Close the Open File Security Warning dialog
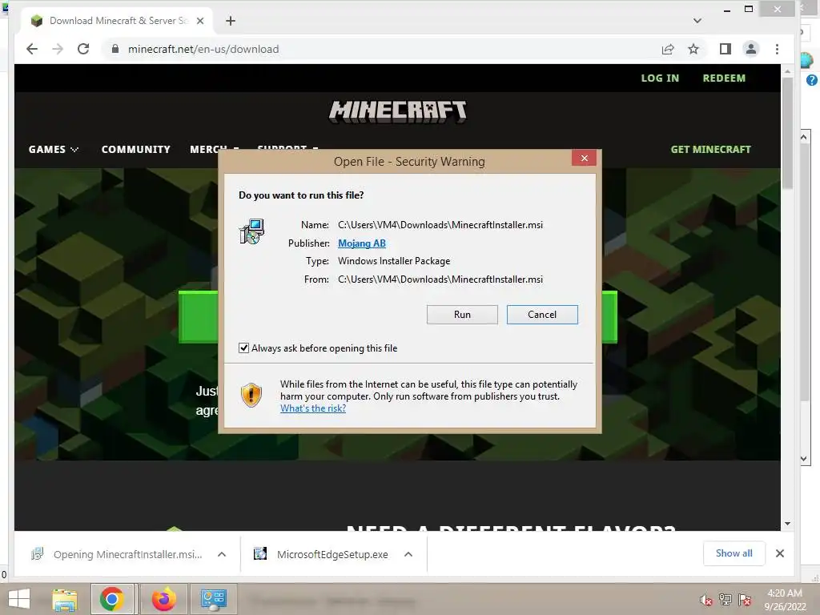Screen dimensions: 820x615 pyautogui.click(x=584, y=159)
